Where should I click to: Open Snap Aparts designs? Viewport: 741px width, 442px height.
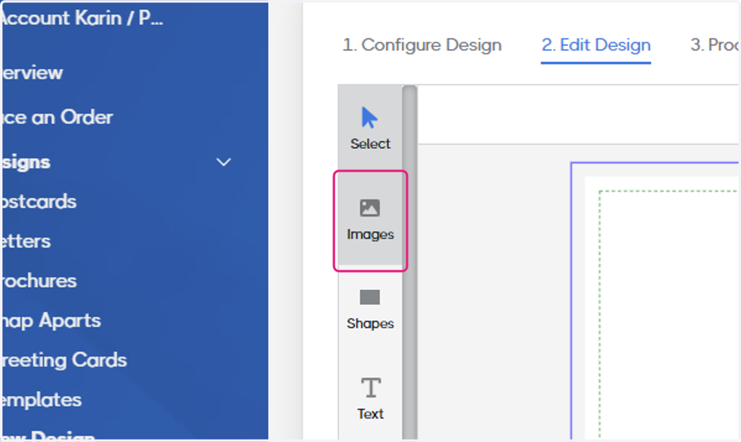tap(51, 320)
